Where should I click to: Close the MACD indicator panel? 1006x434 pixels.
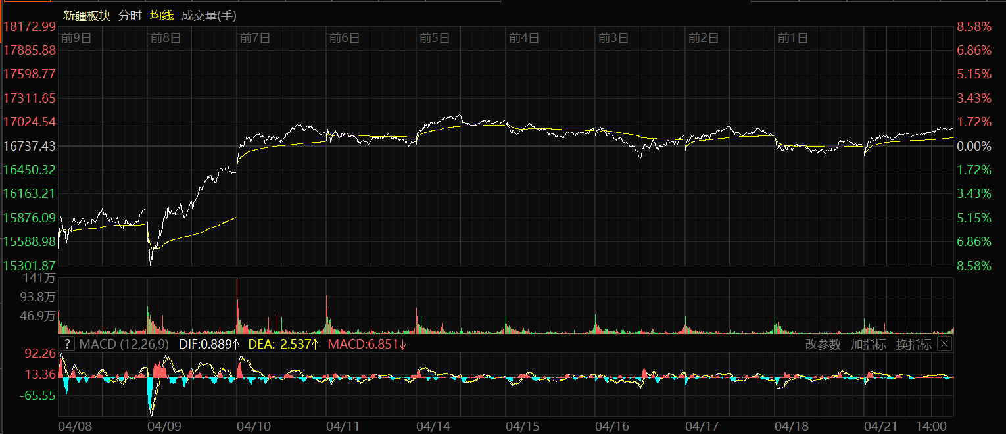point(944,344)
